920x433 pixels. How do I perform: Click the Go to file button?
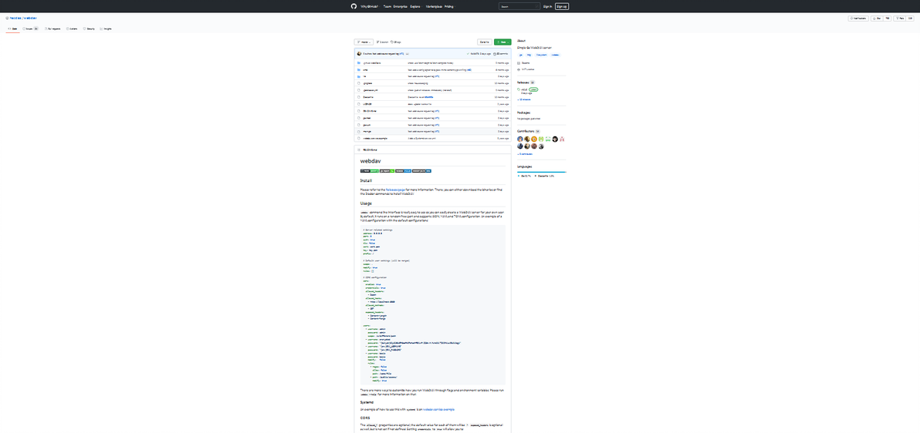point(484,42)
